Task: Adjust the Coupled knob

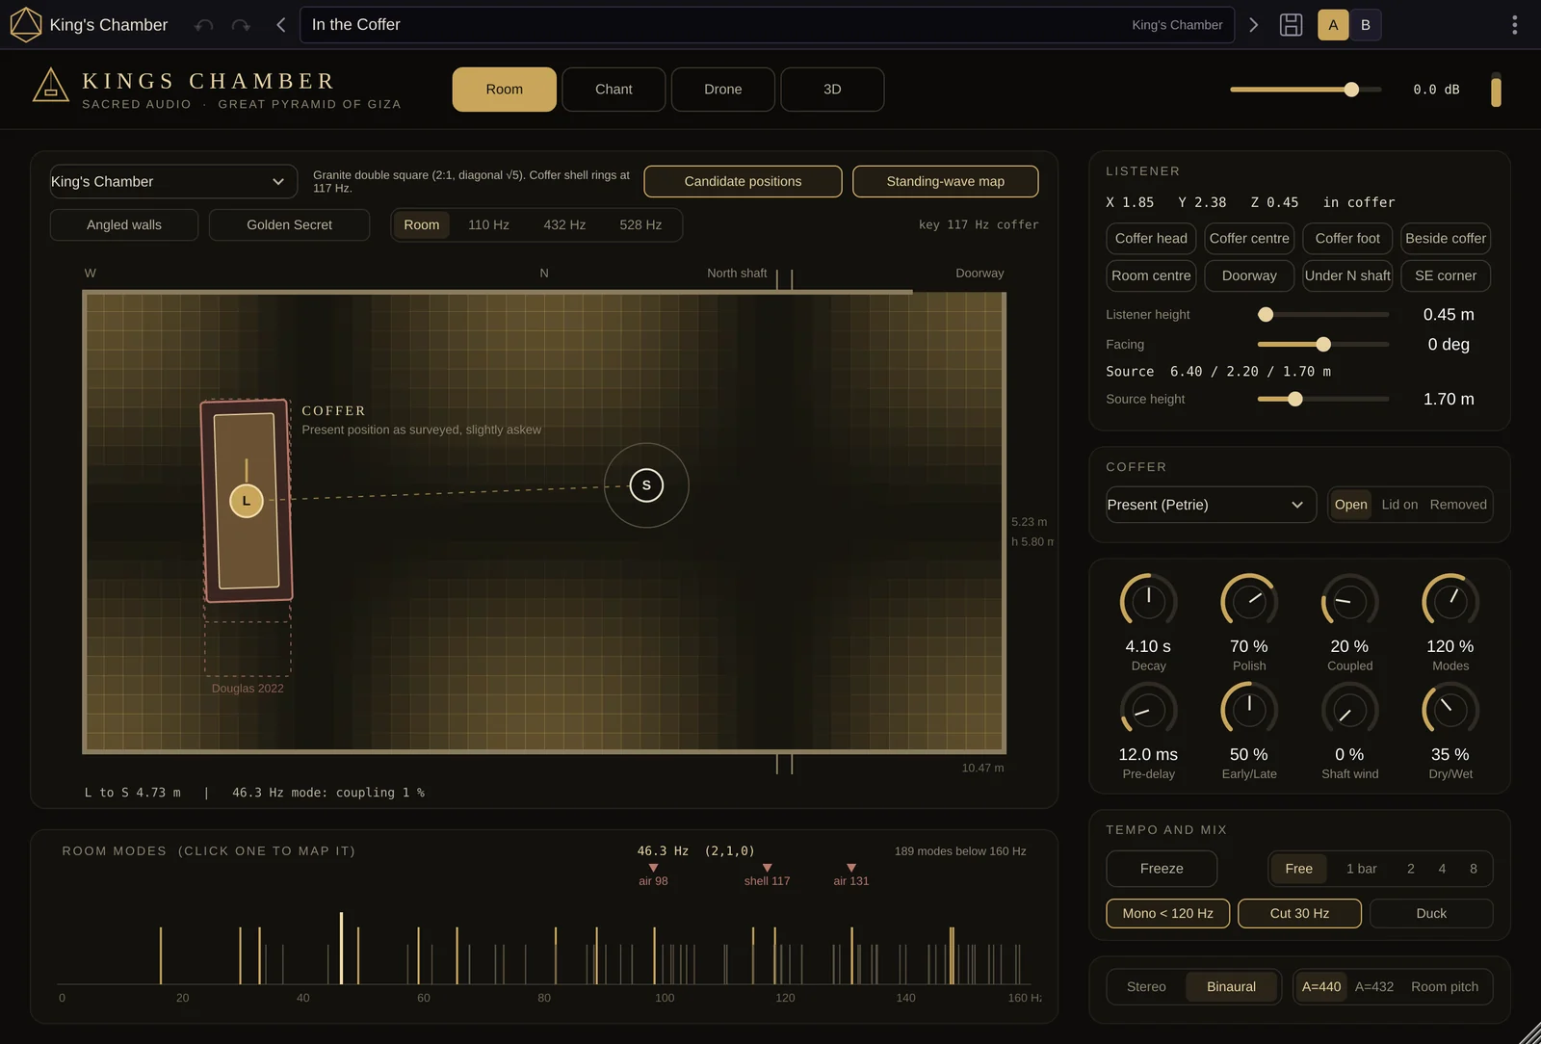Action: point(1349,602)
